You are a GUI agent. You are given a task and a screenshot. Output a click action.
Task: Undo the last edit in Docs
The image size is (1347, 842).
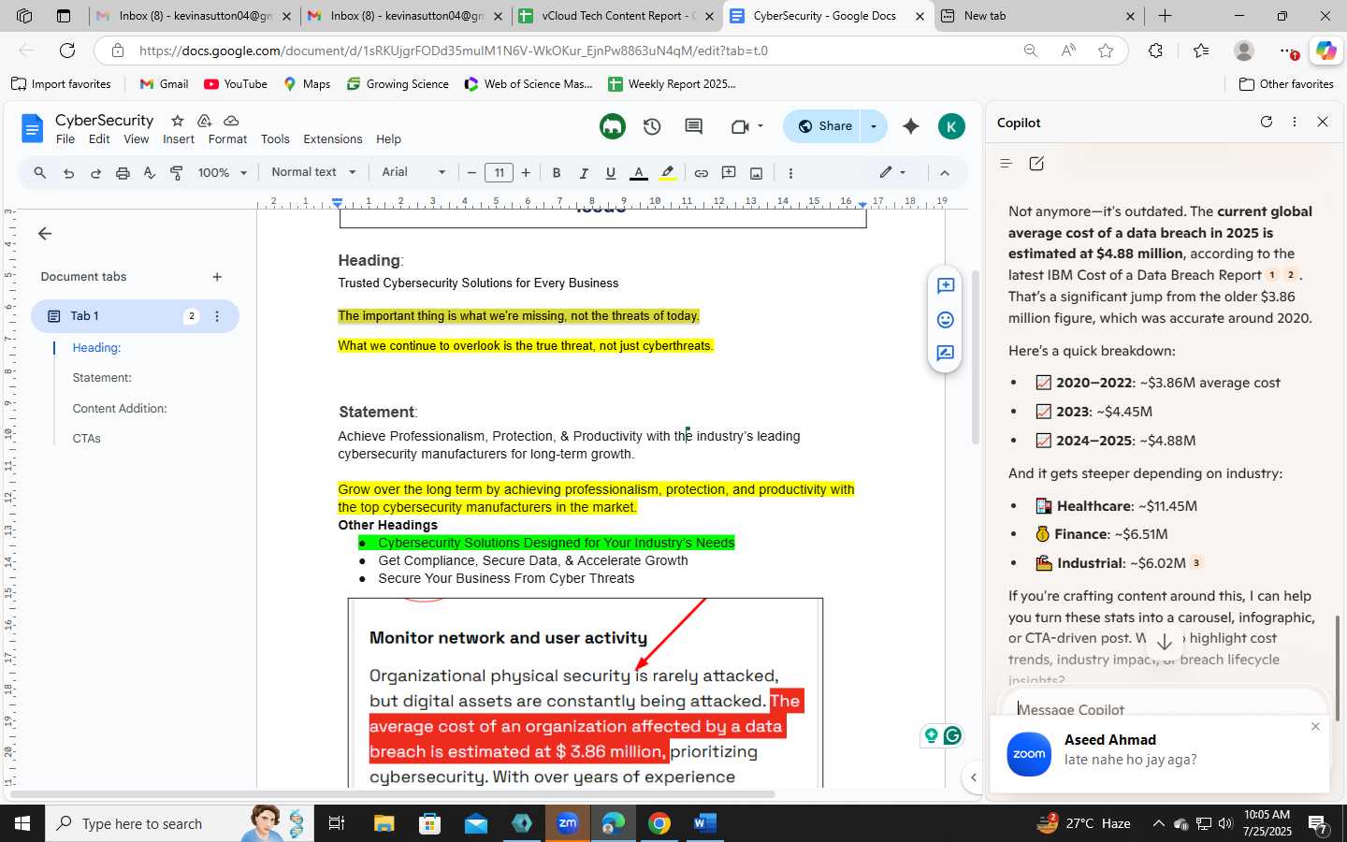(x=68, y=173)
